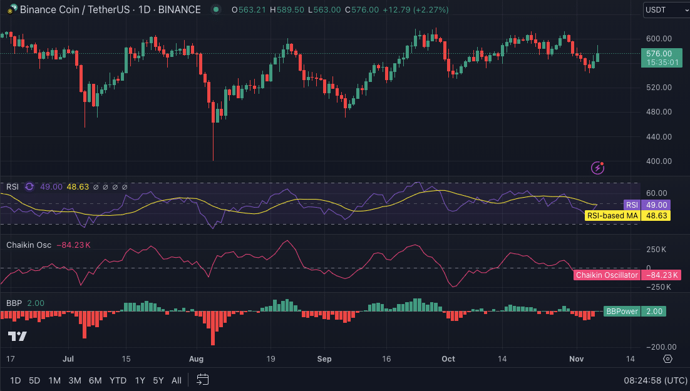Open chart settings gear at bottom right
This screenshot has height=391, width=690.
click(668, 358)
